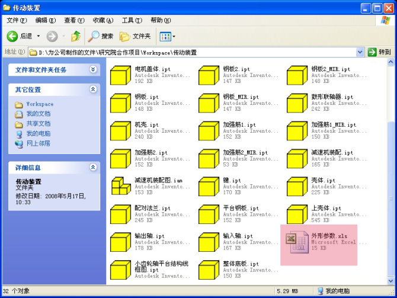The image size is (397, 298).
Task: Click the 鼓形联轴器.ipt file name text
Action: tap(332, 97)
